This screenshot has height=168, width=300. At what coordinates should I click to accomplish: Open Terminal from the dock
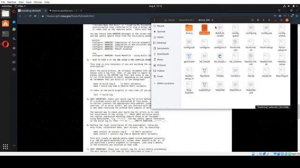[x=5, y=34]
